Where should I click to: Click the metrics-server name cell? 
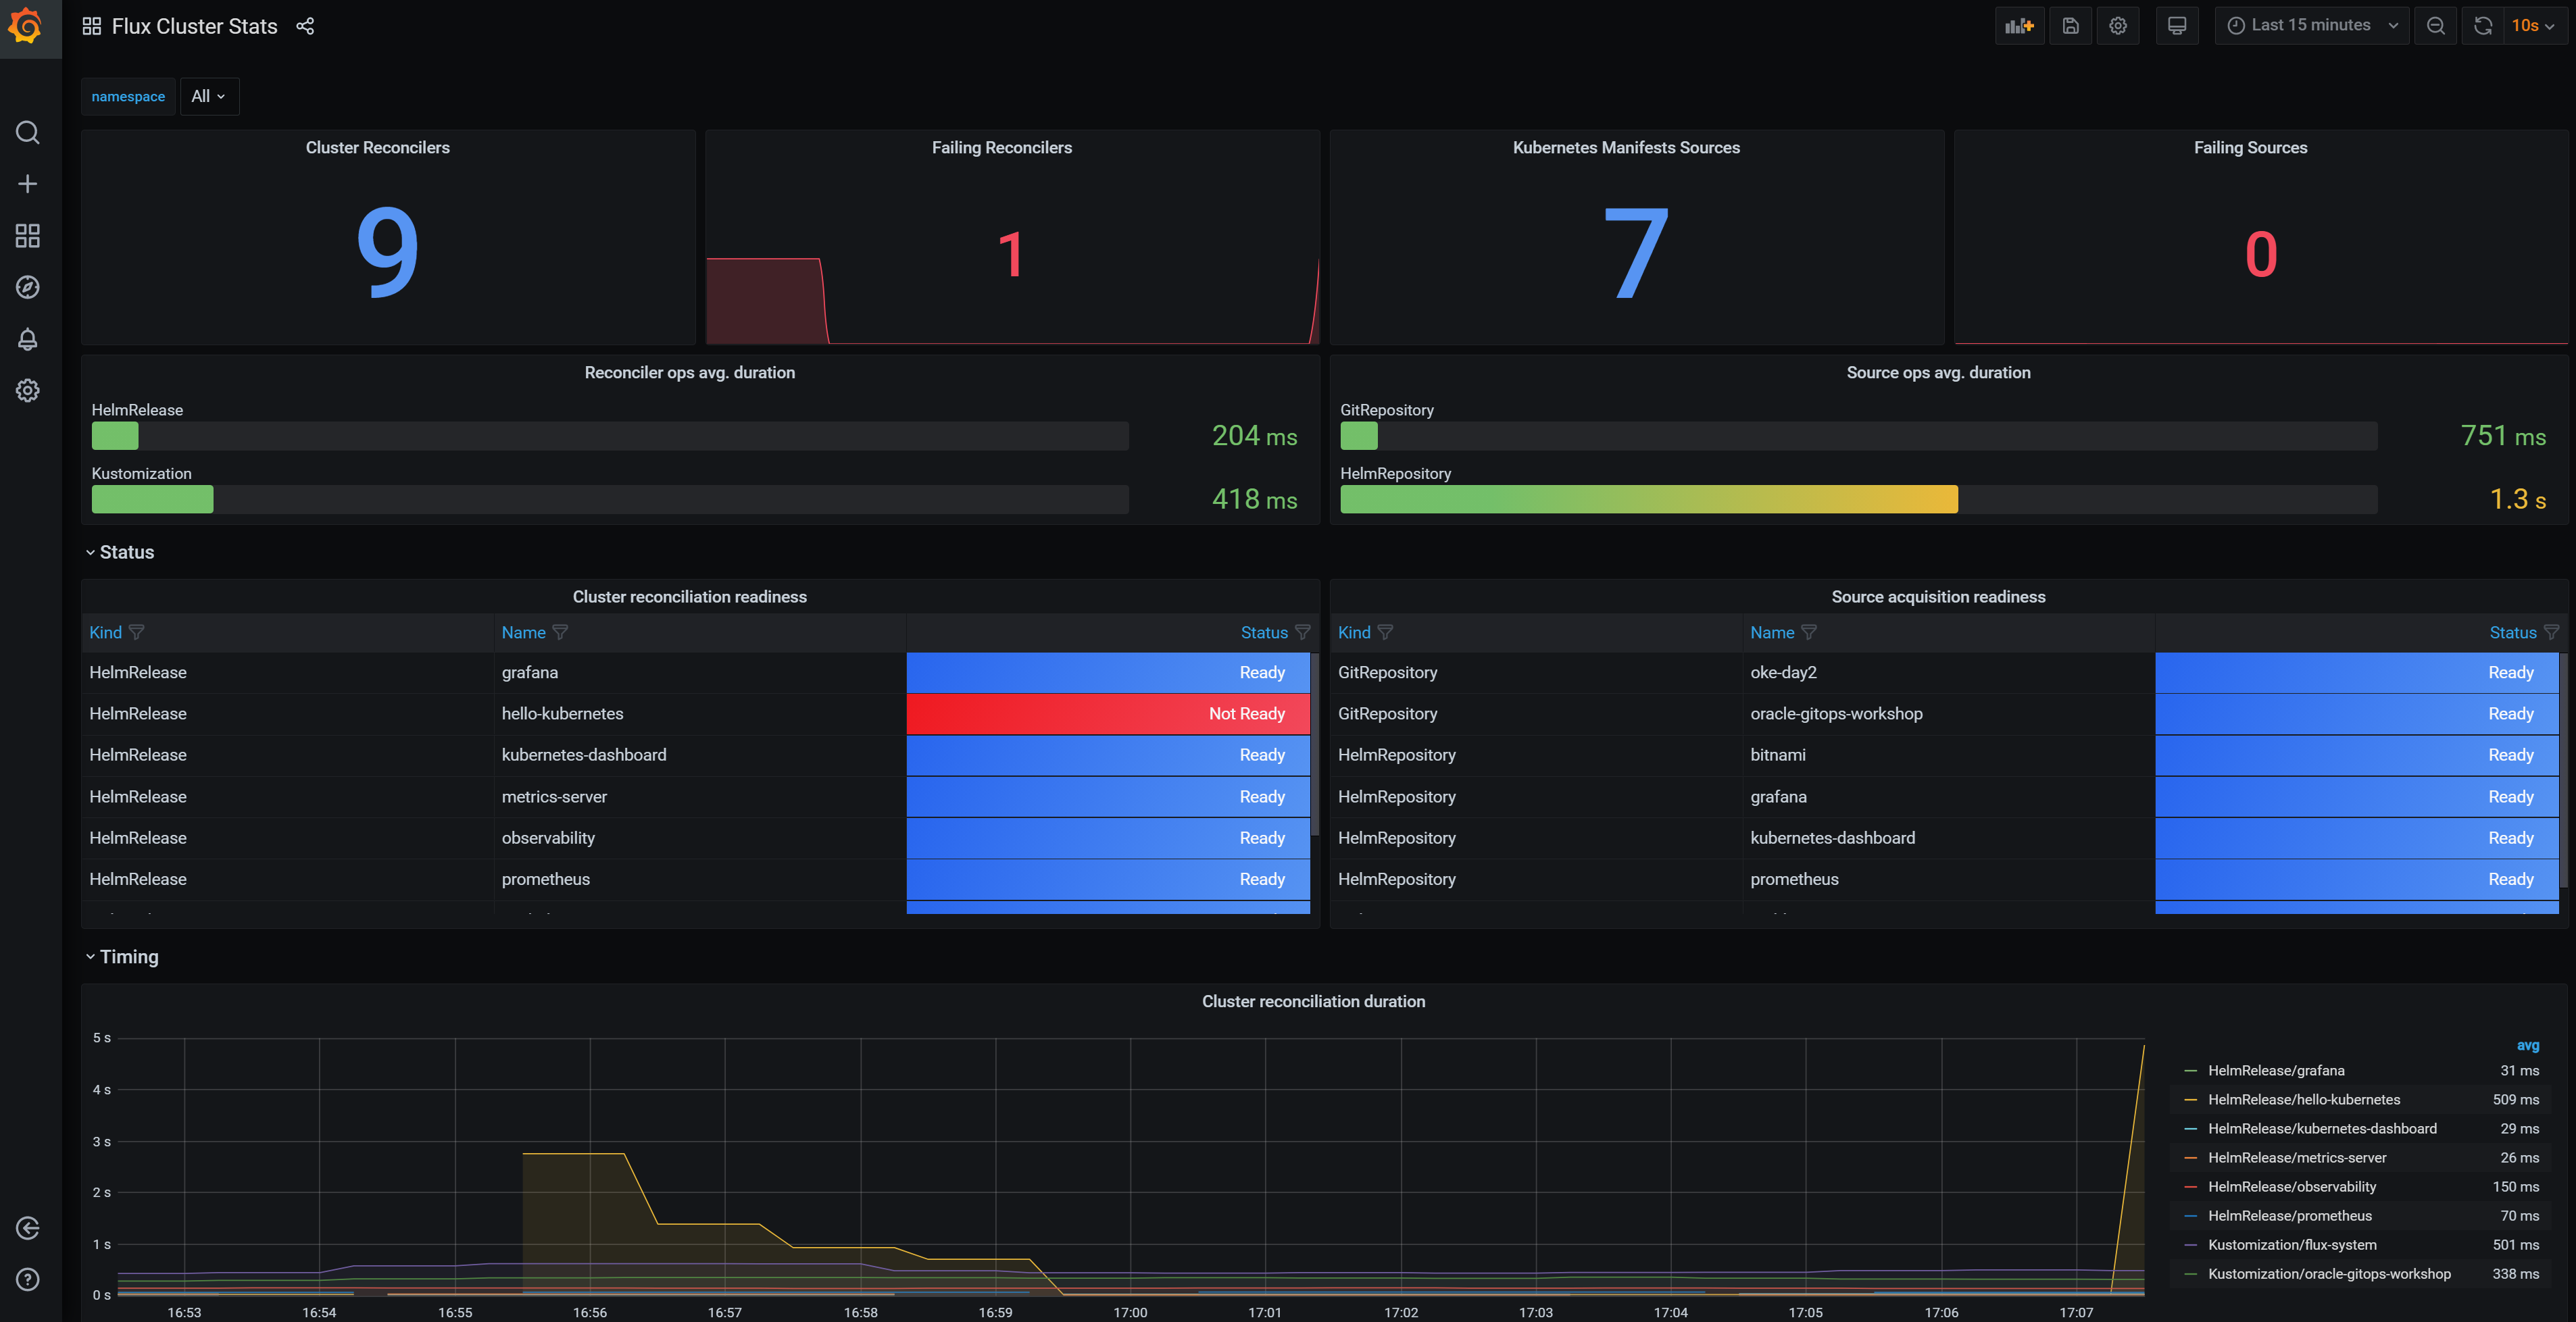[x=699, y=796]
